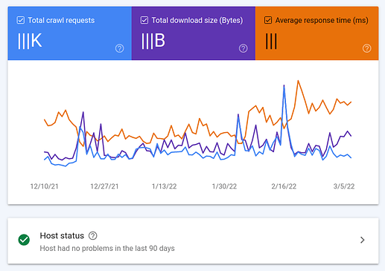
Task: Select the Total crawl requests label
Action: point(61,20)
